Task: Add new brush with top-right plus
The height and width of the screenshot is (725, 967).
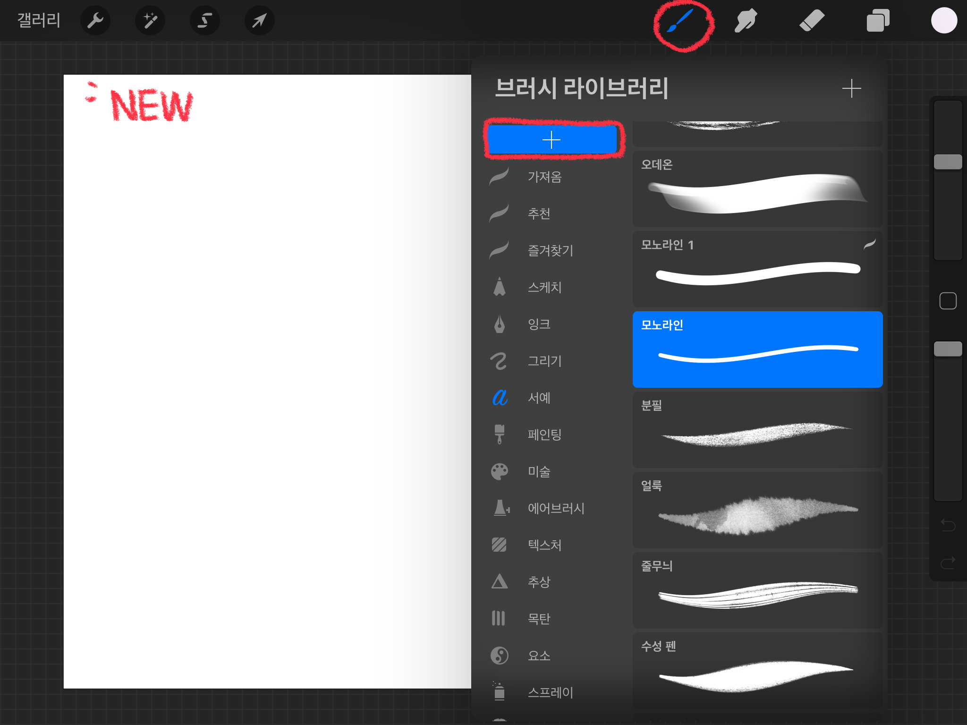Action: tap(851, 88)
